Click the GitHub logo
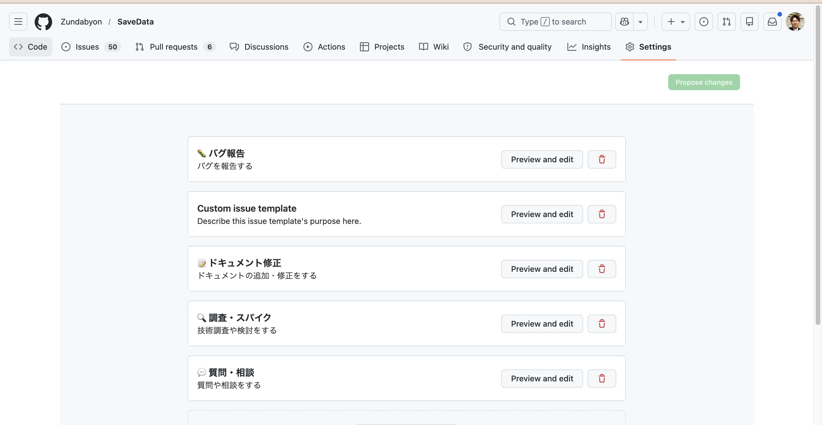 click(x=43, y=21)
